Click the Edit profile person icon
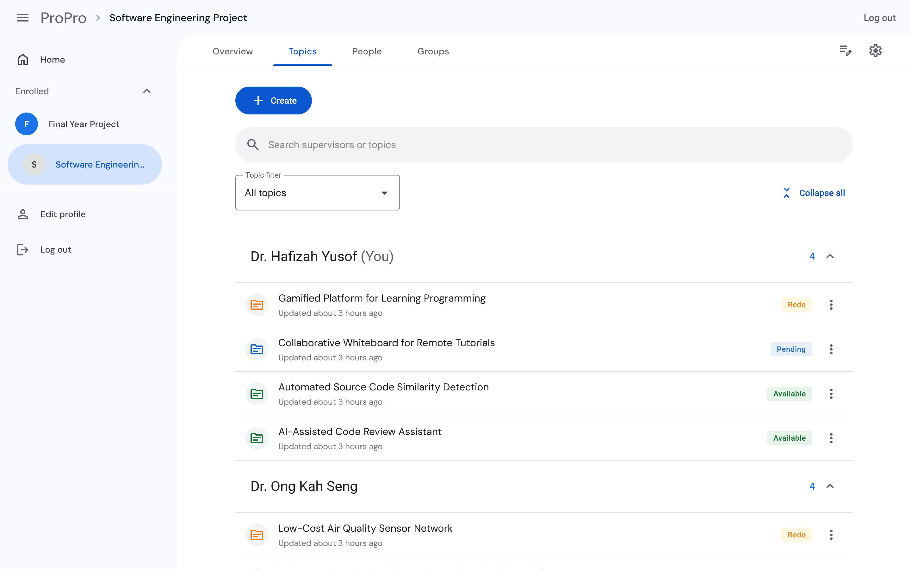The image size is (911, 569). coord(22,214)
